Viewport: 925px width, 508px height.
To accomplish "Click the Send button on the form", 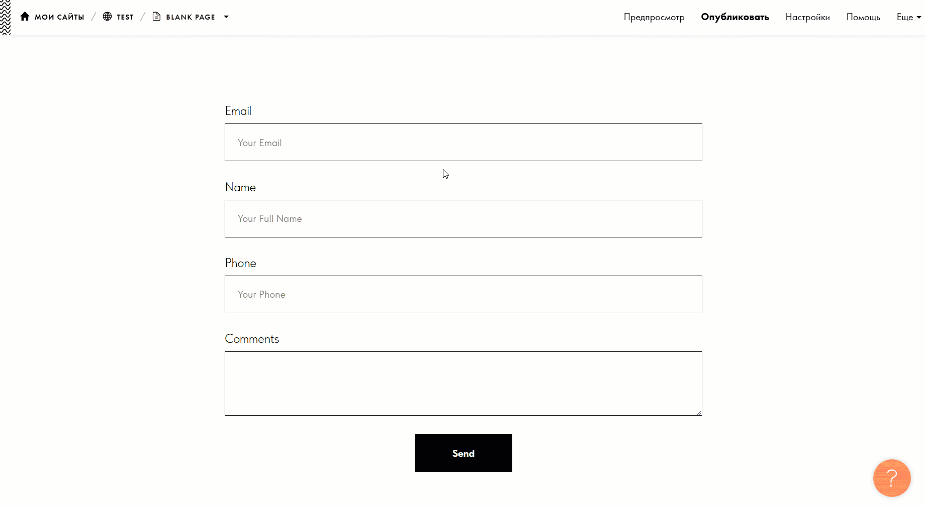I will click(463, 453).
